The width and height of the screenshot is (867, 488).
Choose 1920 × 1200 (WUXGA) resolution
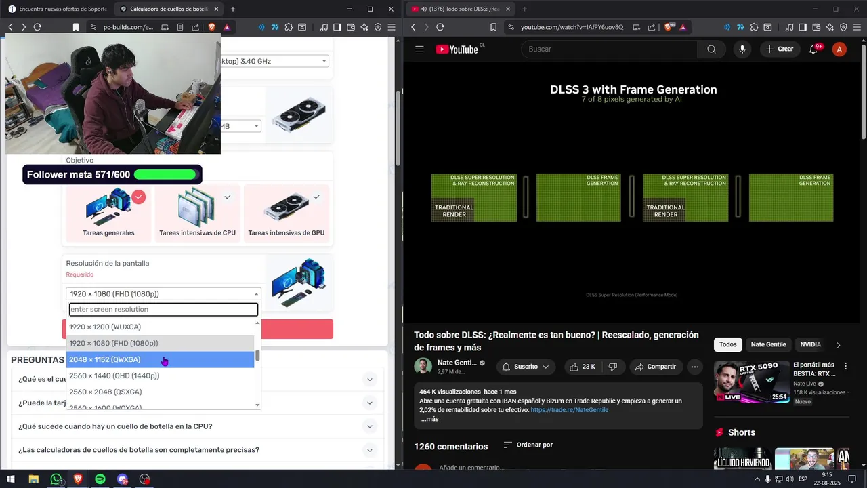pyautogui.click(x=160, y=327)
